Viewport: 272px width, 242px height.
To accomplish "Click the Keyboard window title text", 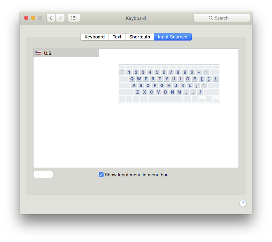I will 136,18.
